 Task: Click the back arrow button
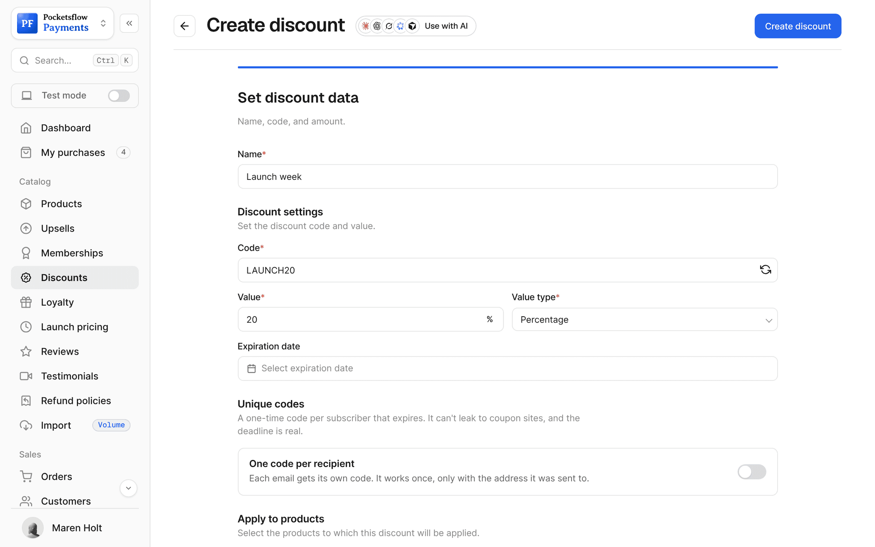pyautogui.click(x=185, y=26)
